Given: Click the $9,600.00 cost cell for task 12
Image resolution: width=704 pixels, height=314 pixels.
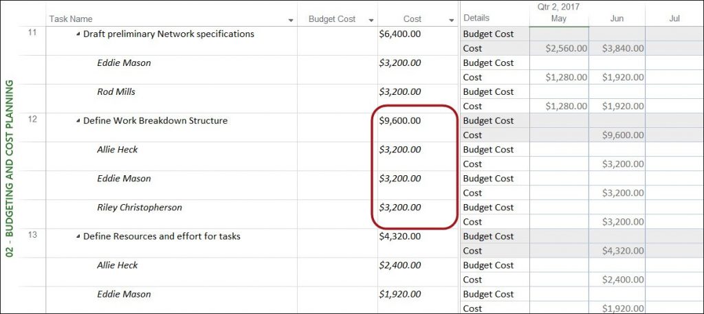Looking at the screenshot, I should pyautogui.click(x=417, y=127).
